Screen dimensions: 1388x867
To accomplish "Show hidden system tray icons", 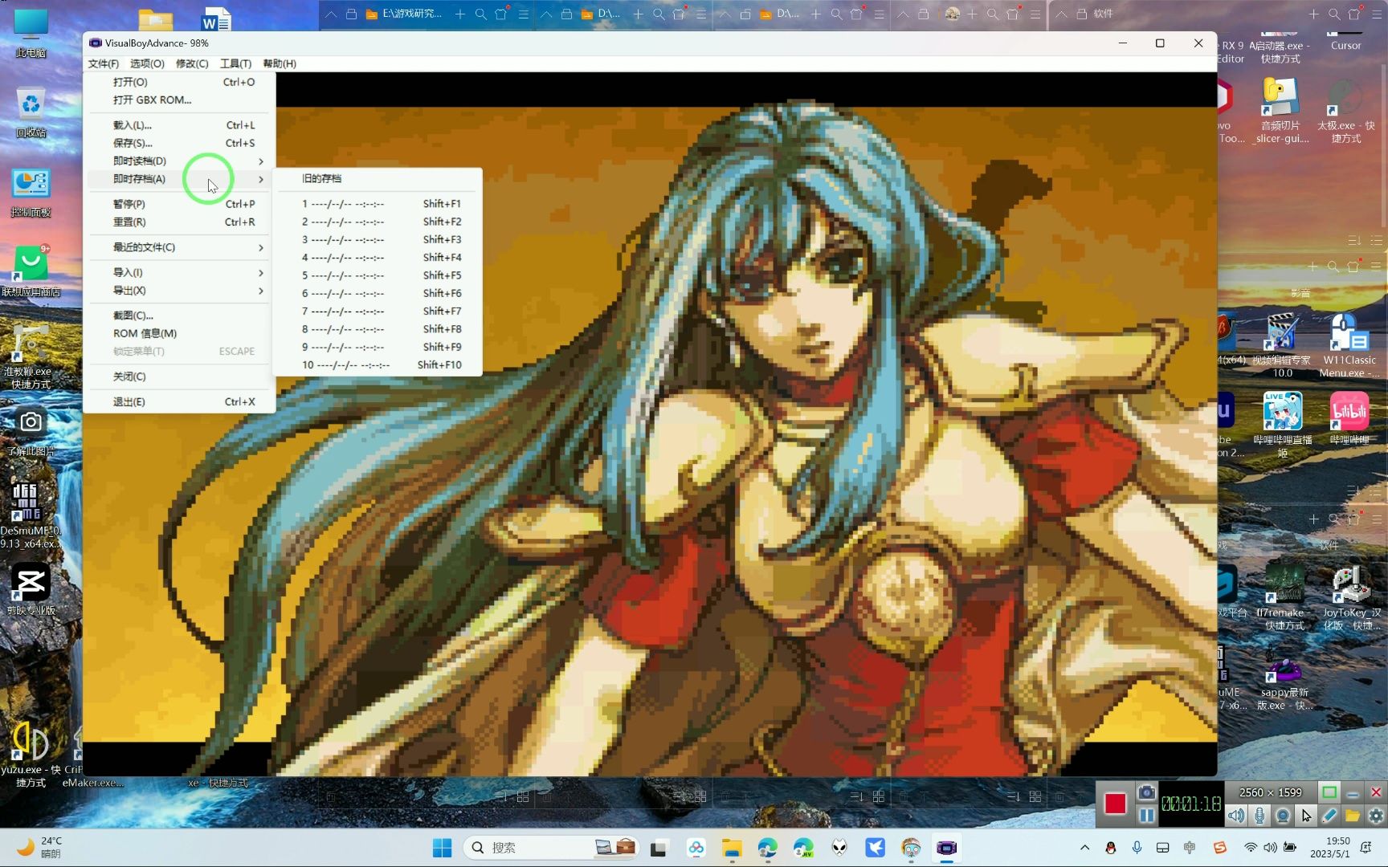I will [x=1084, y=848].
